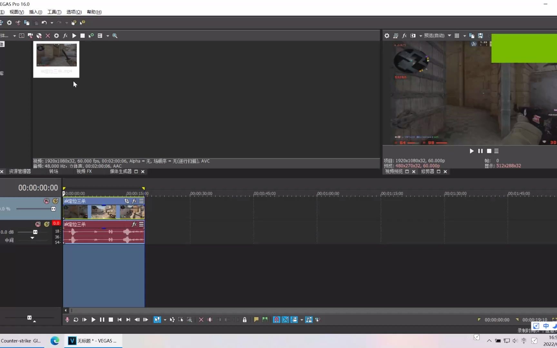
Task: Click the record microphone button
Action: pyautogui.click(x=67, y=320)
